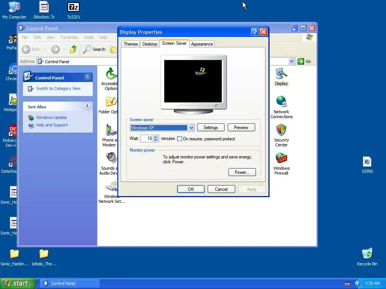Open the View menu
Image resolution: width=386 pixels, height=289 pixels.
pyautogui.click(x=51, y=37)
